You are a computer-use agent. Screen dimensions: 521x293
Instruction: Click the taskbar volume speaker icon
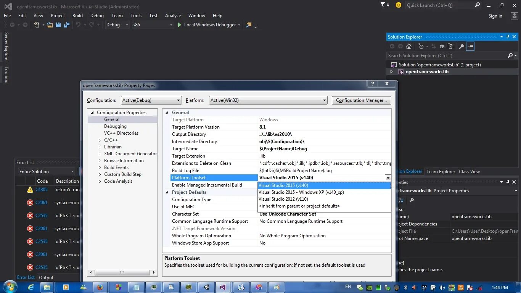(442, 287)
